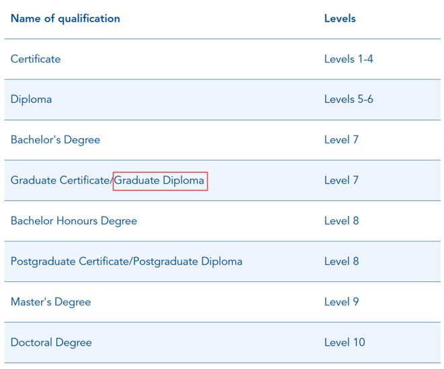Click the Level 10 value
Screen dimensions: 444x370
pos(344,342)
